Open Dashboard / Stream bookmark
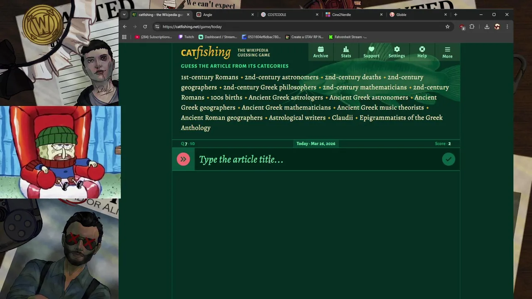The height and width of the screenshot is (299, 532). click(218, 37)
